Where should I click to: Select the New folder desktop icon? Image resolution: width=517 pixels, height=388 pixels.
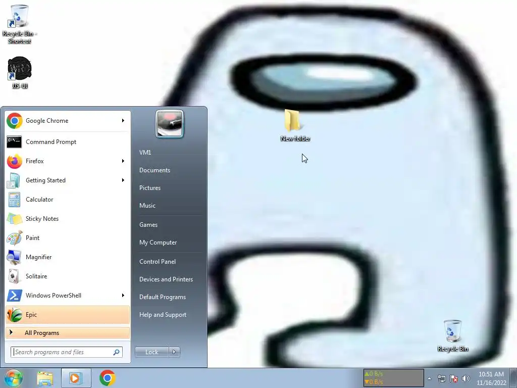tap(295, 126)
